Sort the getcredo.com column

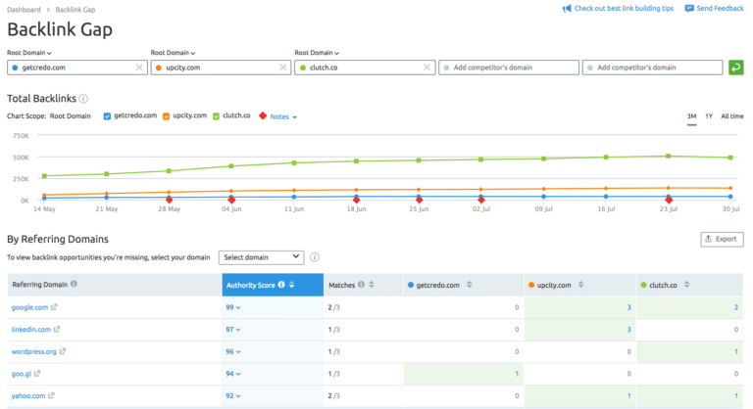pos(470,285)
